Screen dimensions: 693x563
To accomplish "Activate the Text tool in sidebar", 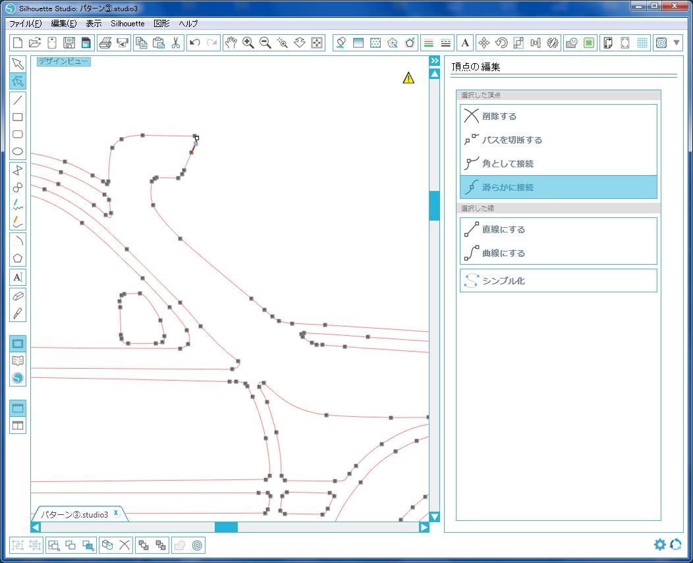I will click(x=18, y=277).
